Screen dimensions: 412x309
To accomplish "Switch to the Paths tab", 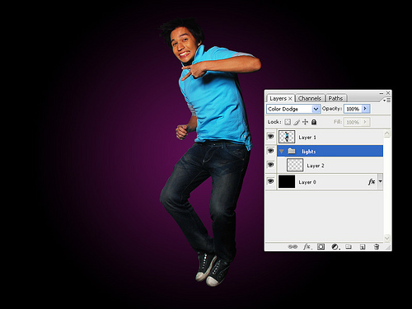I will coord(335,98).
